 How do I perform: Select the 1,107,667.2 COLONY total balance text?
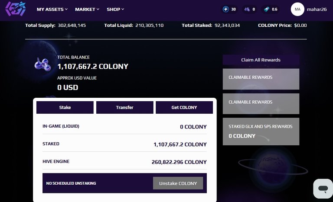(x=93, y=66)
